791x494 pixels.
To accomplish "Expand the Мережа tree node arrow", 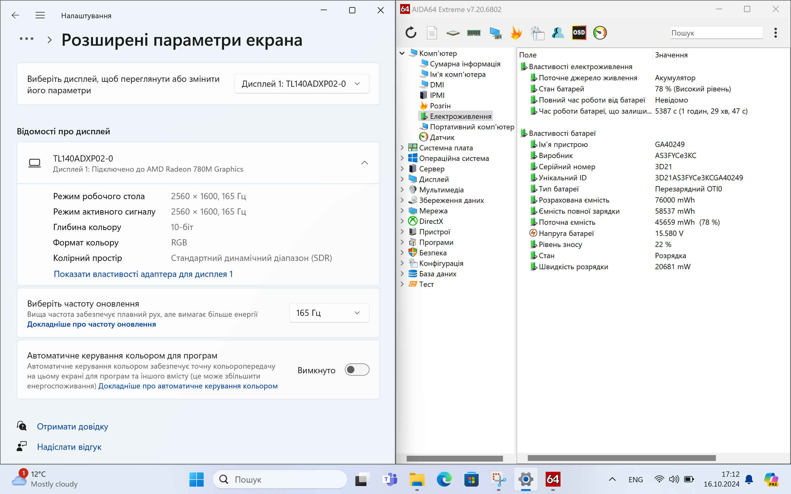I will tap(402, 211).
